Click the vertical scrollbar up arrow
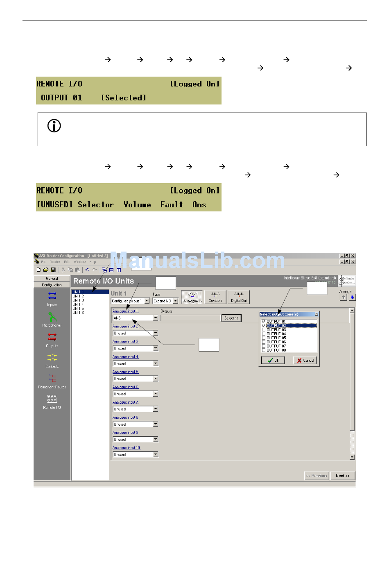389x565 pixels. pyautogui.click(x=352, y=311)
